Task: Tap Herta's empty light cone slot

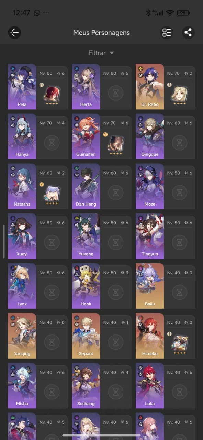Action: click(116, 93)
